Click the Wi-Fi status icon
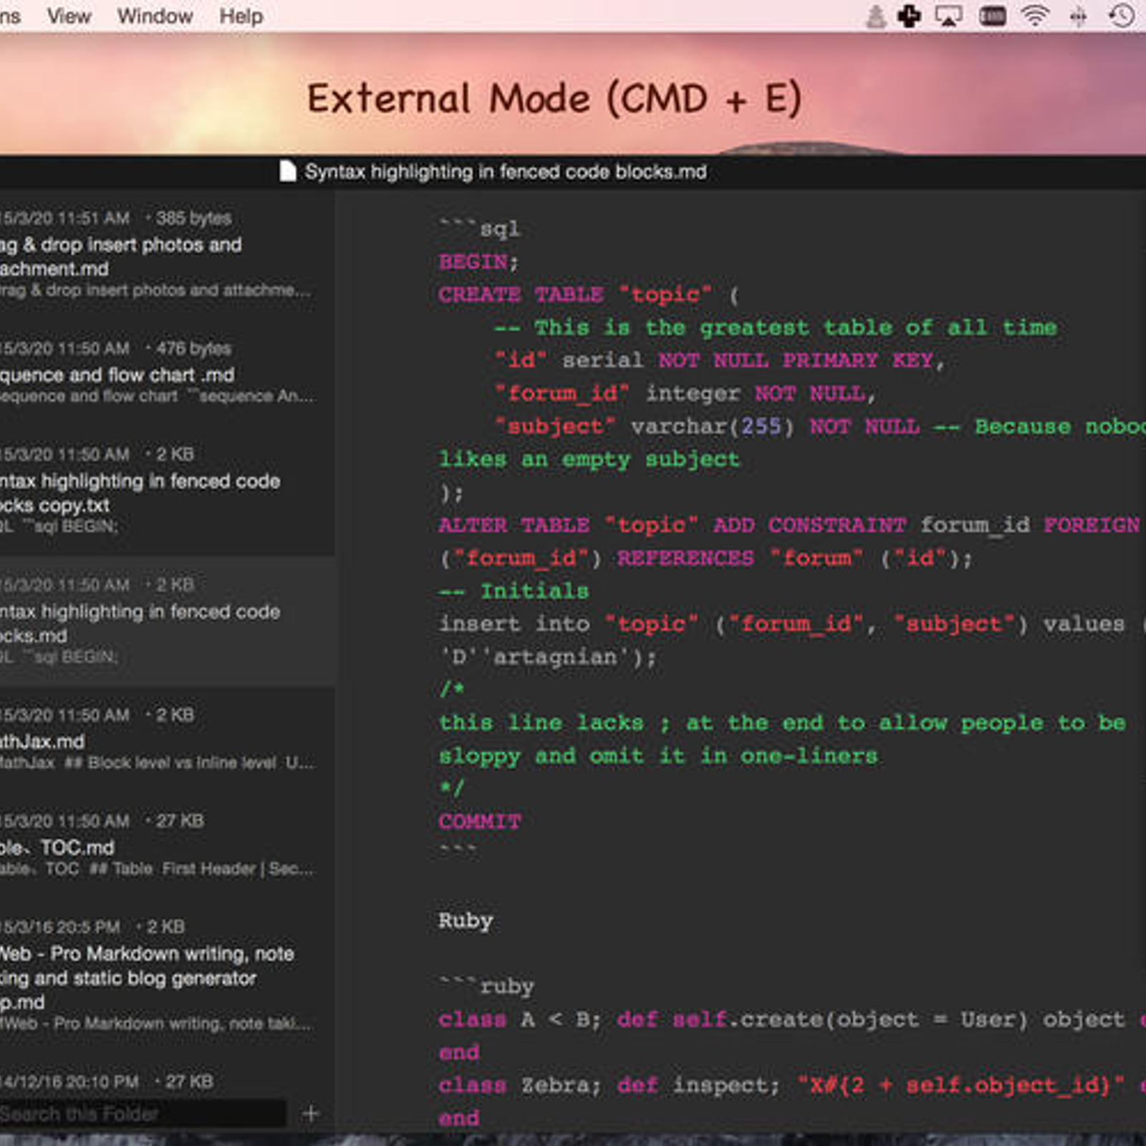 click(1035, 16)
